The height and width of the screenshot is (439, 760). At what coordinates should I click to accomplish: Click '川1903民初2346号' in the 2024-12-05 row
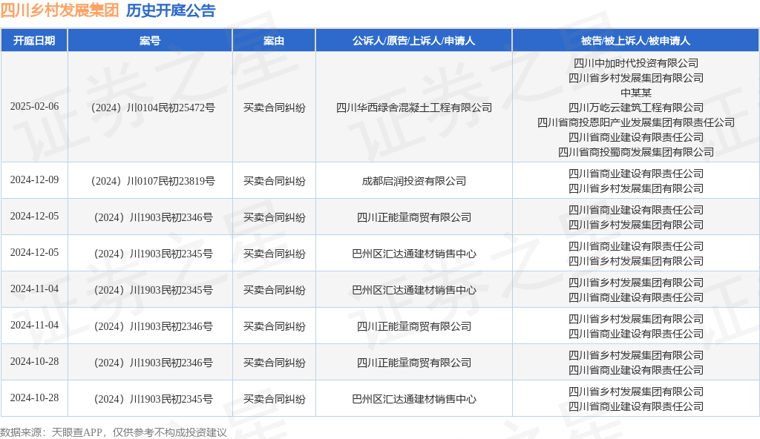tap(171, 217)
